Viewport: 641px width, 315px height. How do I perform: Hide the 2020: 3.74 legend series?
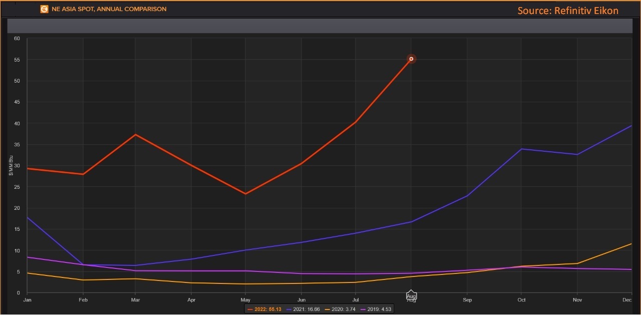pos(341,309)
